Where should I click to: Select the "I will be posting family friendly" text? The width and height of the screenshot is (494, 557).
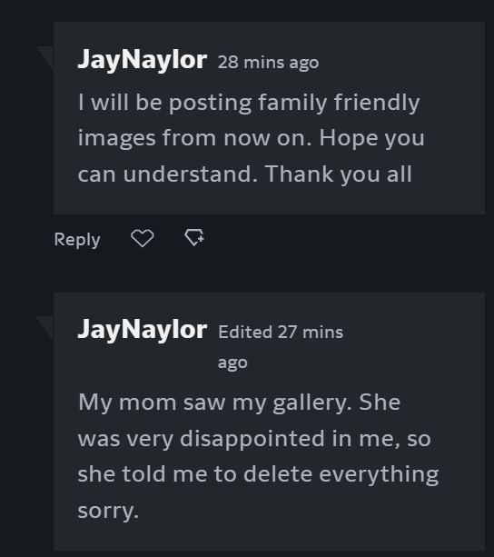249,103
